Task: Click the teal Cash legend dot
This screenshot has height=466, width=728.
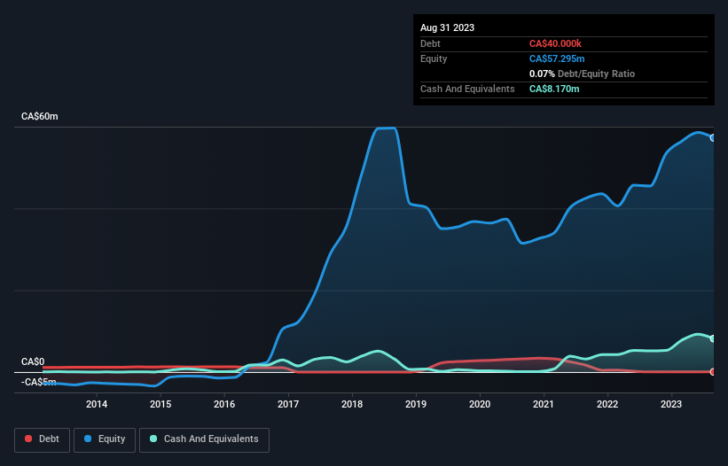Action: [x=153, y=439]
